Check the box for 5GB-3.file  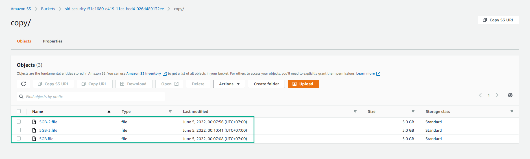pos(19,130)
